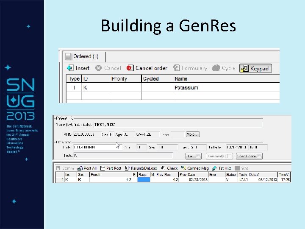Image resolution: width=305 pixels, height=229 pixels.
Task: Click the Check icon
Action: pyautogui.click(x=163, y=168)
